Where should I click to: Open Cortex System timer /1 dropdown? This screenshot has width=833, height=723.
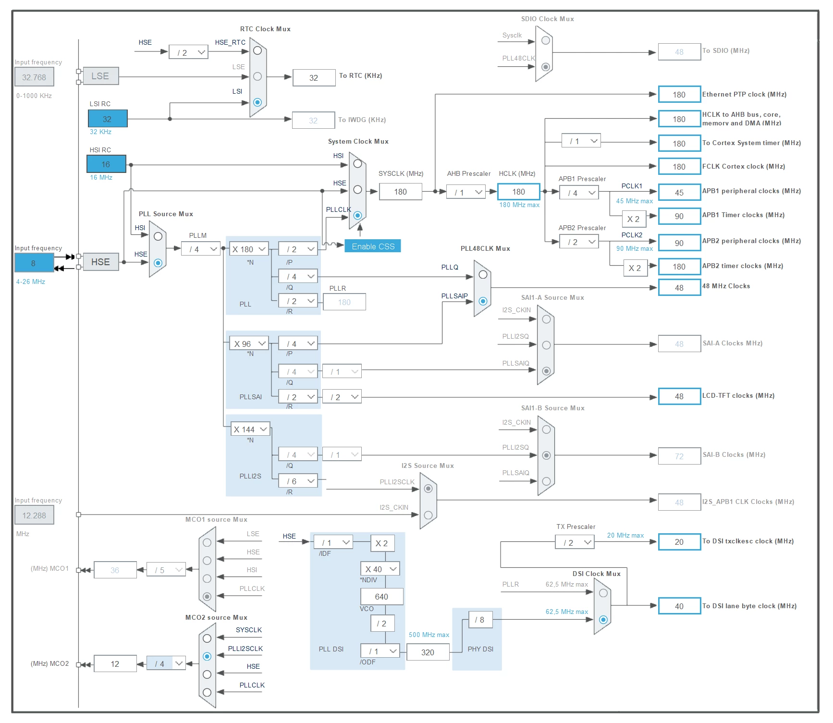pos(581,141)
